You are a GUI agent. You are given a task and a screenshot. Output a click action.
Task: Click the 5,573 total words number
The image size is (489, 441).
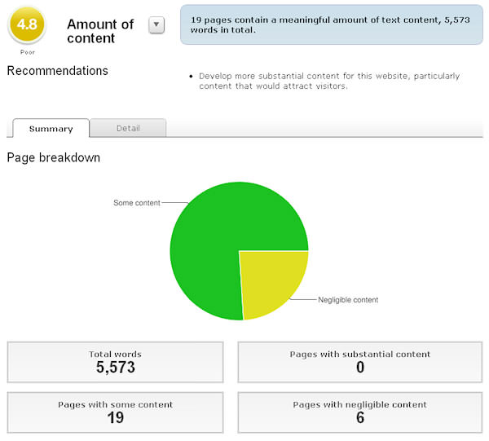tap(115, 368)
